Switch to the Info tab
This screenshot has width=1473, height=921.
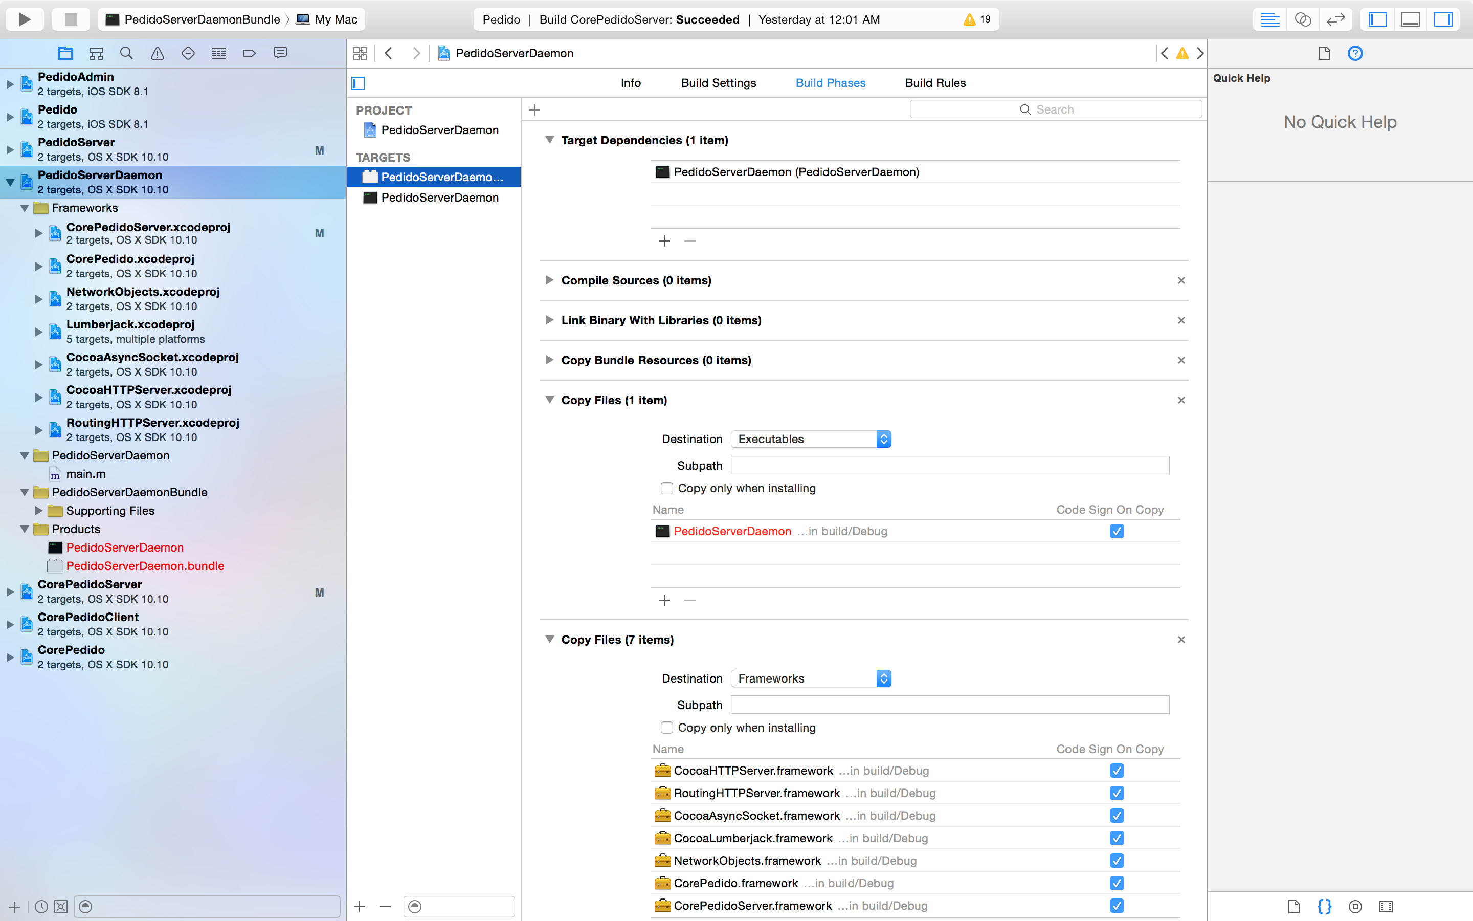[x=631, y=83]
